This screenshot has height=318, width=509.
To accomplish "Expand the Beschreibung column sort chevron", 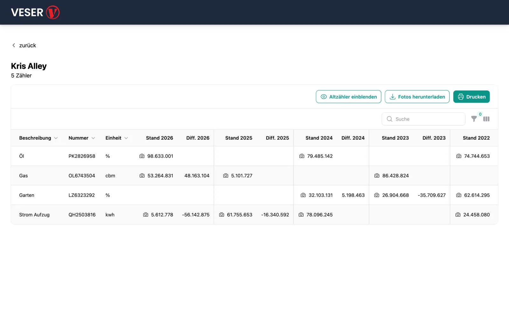I will (56, 138).
